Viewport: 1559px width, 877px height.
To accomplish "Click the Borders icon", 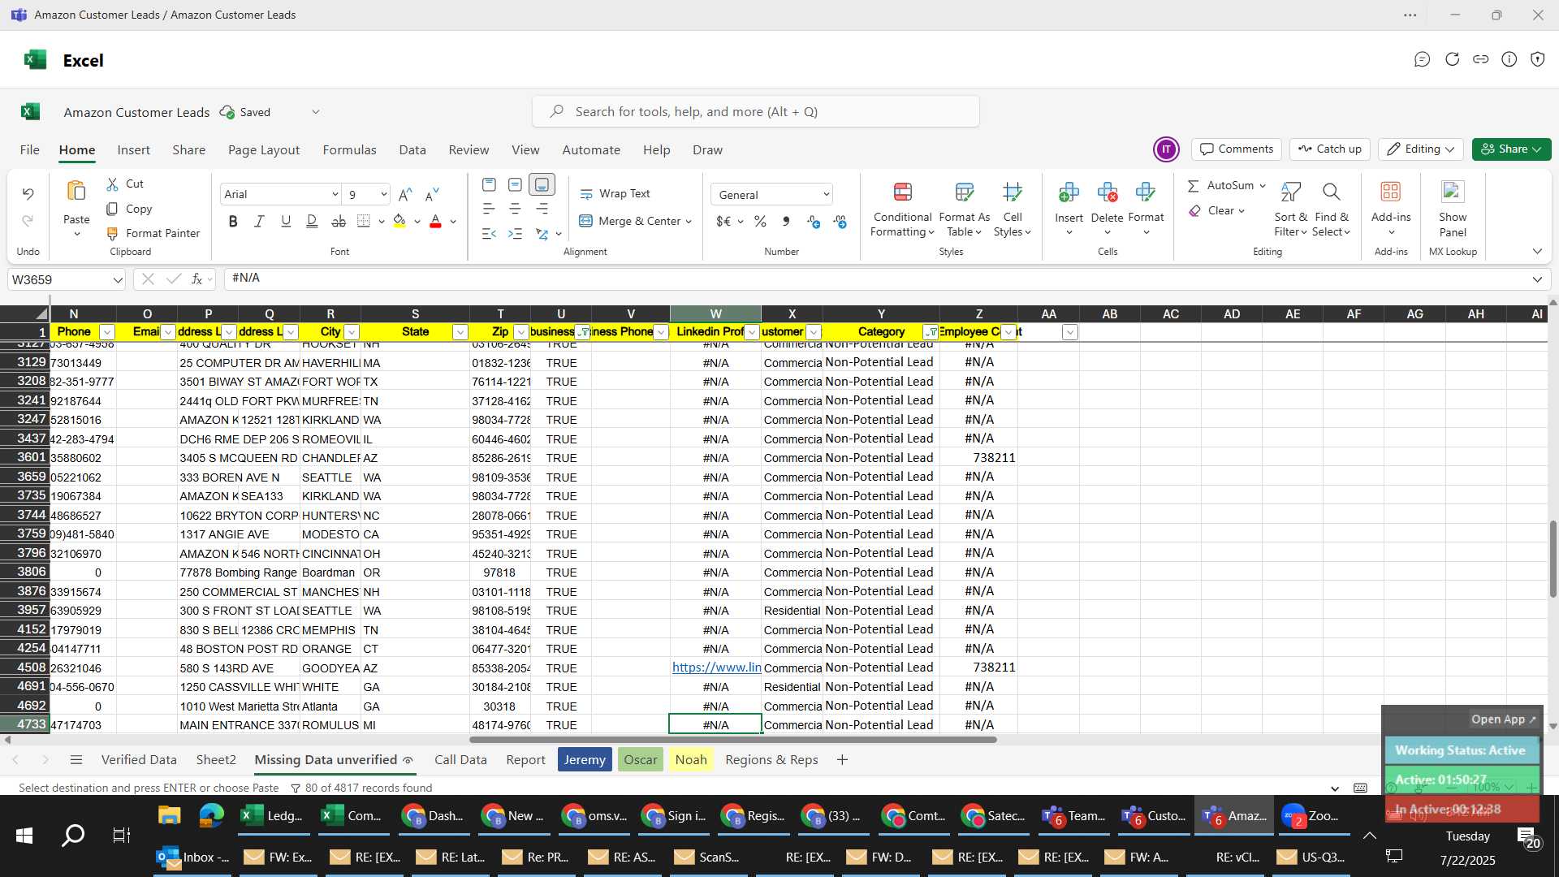I will click(364, 221).
